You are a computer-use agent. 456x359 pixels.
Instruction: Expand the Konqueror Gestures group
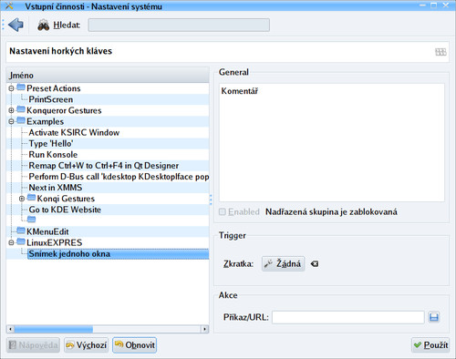tap(11, 110)
